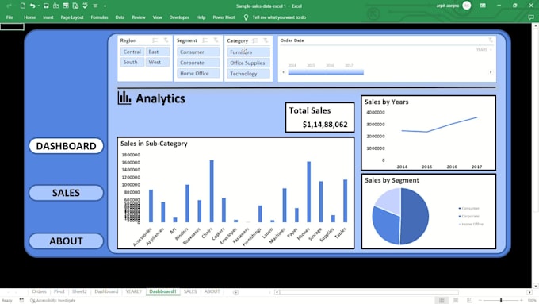
Task: Click the Save icon in quick access toolbar
Action: 46,6
